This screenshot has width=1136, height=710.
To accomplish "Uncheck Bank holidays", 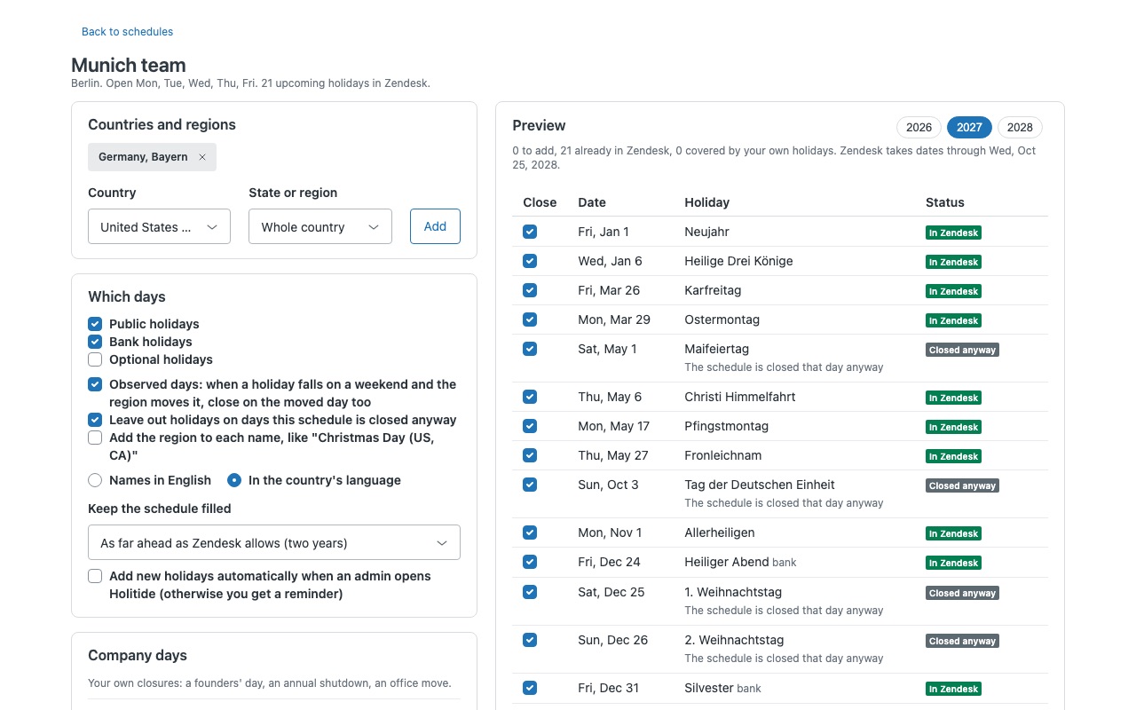I will point(95,342).
